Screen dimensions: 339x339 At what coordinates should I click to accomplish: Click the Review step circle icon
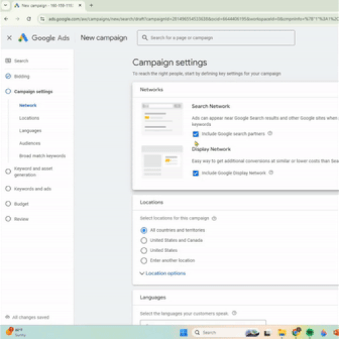8,219
